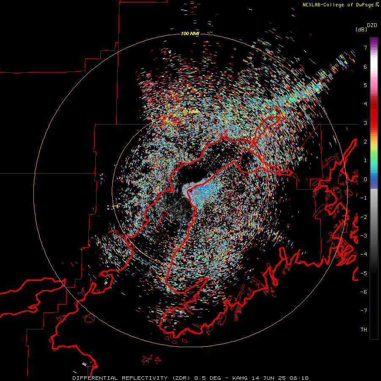
Task: Select the -7 value on color scale
Action: (364, 311)
